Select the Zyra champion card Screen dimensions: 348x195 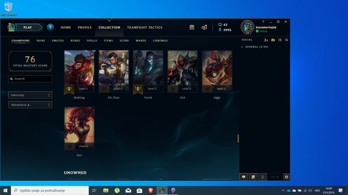pos(79,129)
